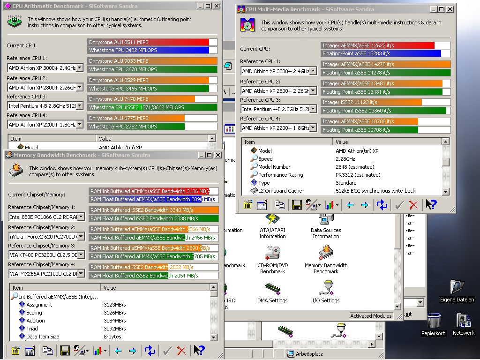The height and width of the screenshot is (360, 480).
Task: Click Save icon in Memory Bandwidth Benchmark toolbar
Action: click(65, 350)
